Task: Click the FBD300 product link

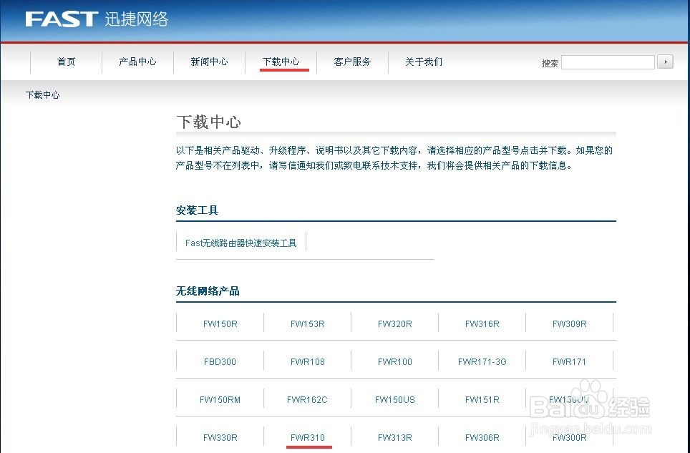Action: [220, 361]
